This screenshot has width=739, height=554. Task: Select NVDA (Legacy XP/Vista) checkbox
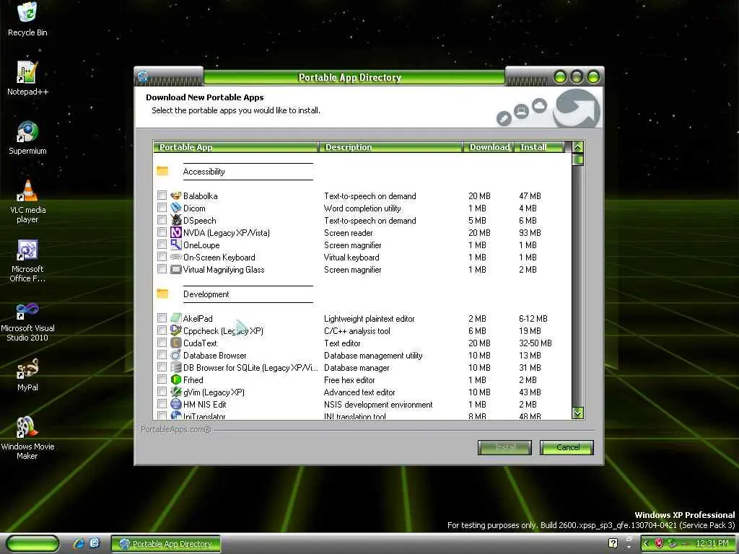coord(162,232)
